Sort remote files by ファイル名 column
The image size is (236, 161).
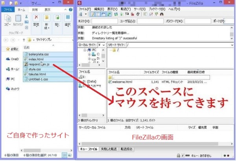pyautogui.click(x=114, y=72)
